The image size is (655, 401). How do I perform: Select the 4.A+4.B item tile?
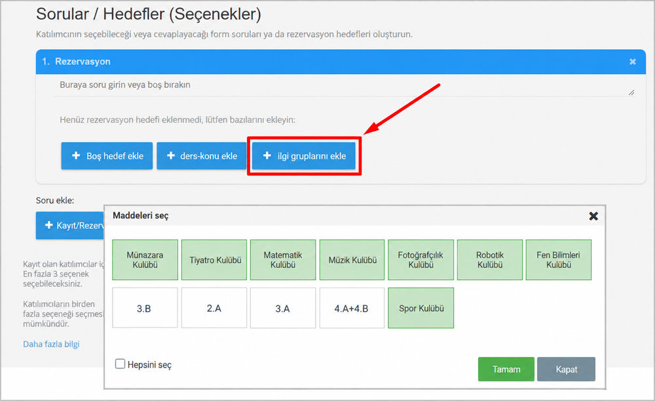[352, 308]
